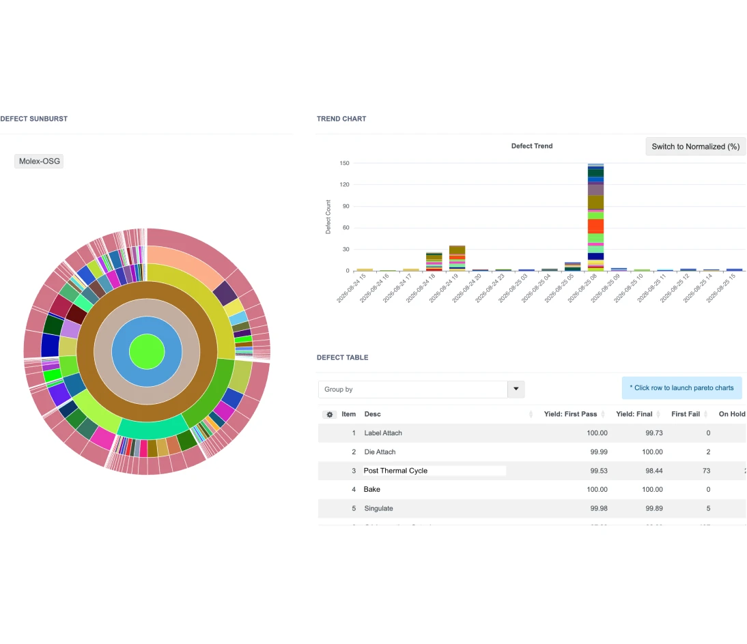Click the 99.99 first pass yield cell
This screenshot has width=747, height=644.
(x=599, y=452)
